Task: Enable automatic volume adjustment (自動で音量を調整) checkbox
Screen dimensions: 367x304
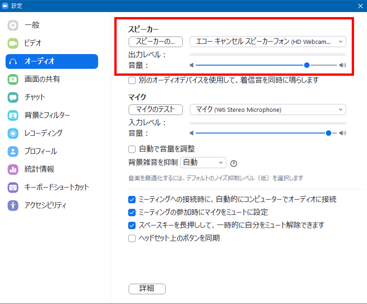Action: click(132, 149)
